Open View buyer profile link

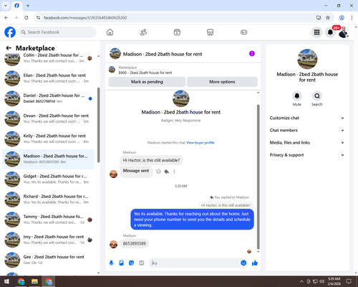[200, 143]
